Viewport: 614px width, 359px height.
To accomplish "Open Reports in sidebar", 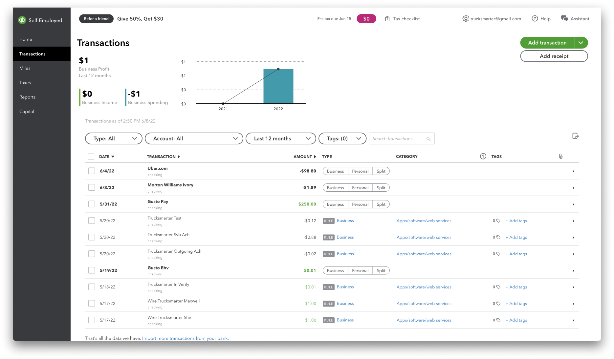I will (42, 97).
